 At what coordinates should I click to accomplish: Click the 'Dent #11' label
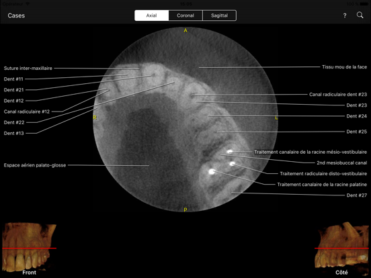coord(13,79)
